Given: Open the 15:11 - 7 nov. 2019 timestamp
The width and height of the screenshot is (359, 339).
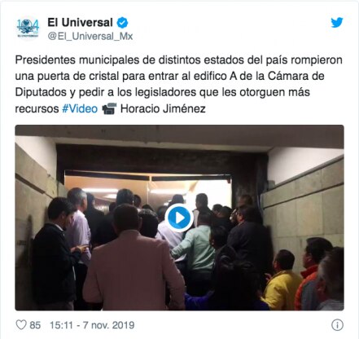Looking at the screenshot, I should 92,325.
